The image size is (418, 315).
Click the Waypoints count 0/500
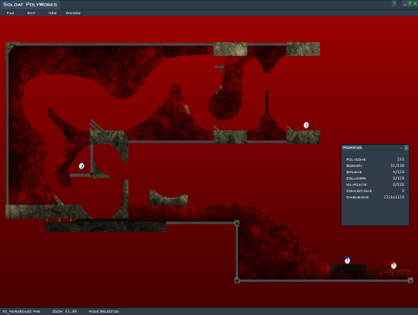coord(398,184)
